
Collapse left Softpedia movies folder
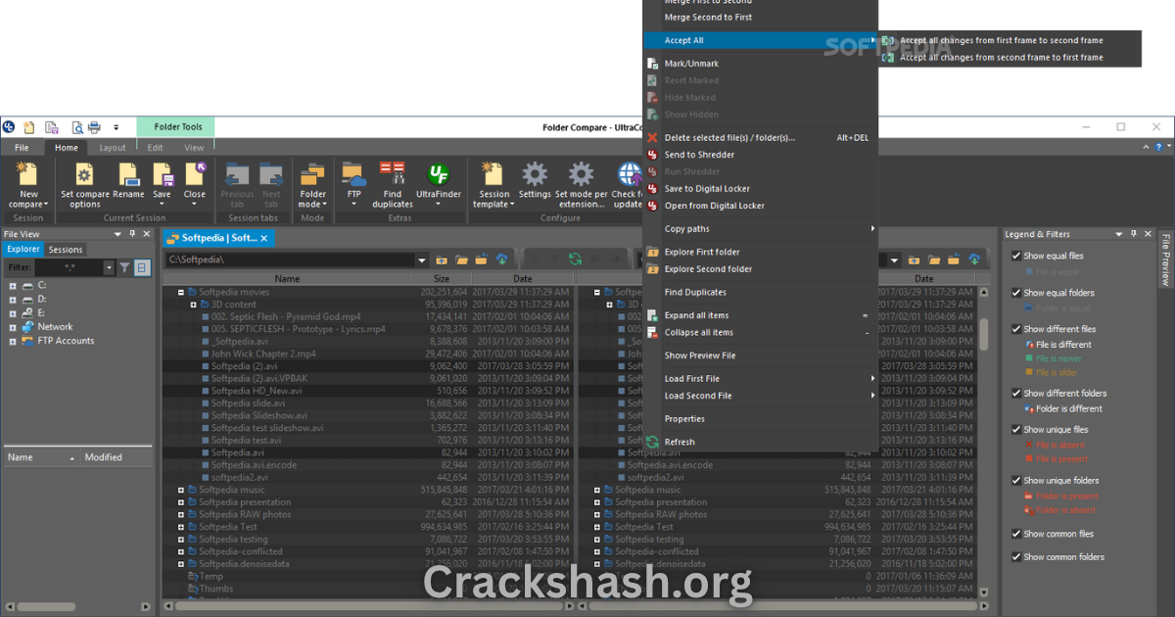tap(181, 292)
